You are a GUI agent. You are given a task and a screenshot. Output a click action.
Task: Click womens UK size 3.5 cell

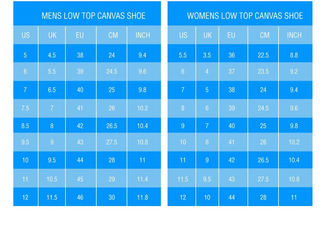tap(207, 55)
